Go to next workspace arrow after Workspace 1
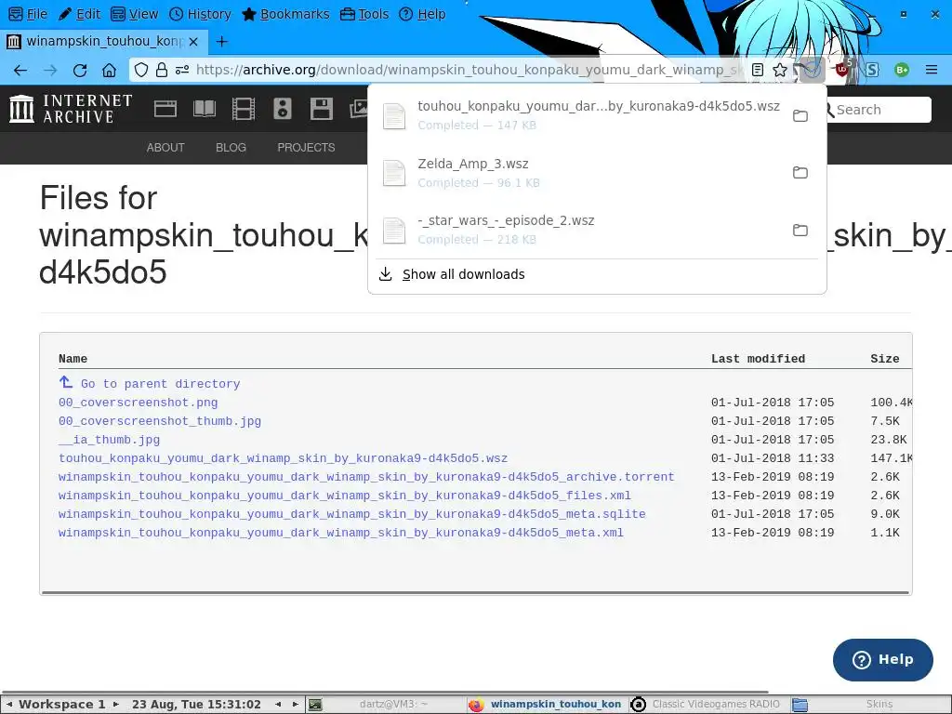 115,705
